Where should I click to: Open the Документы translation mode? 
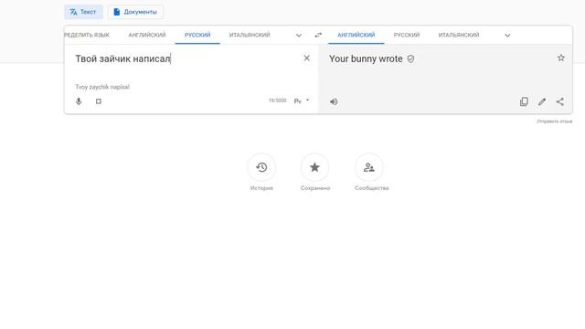(x=135, y=12)
